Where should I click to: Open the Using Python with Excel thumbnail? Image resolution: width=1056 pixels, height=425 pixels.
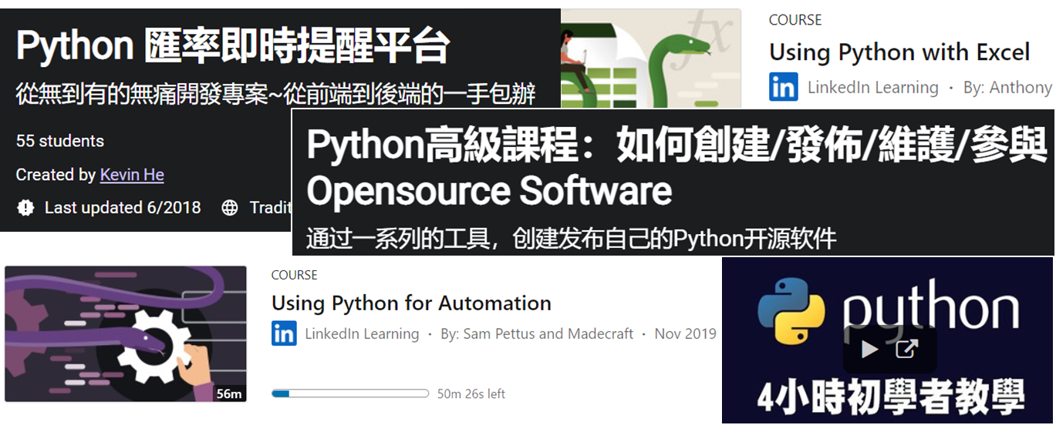tap(651, 59)
